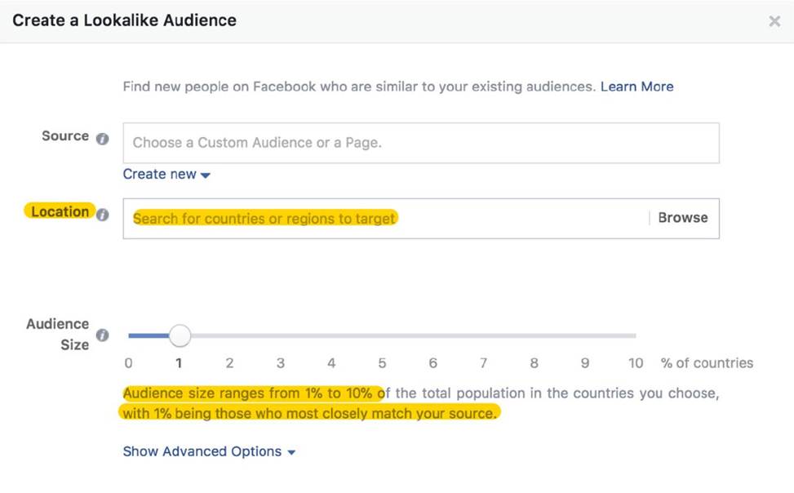
Task: Close the Create a Lookalike Audience dialog
Action: coord(774,21)
